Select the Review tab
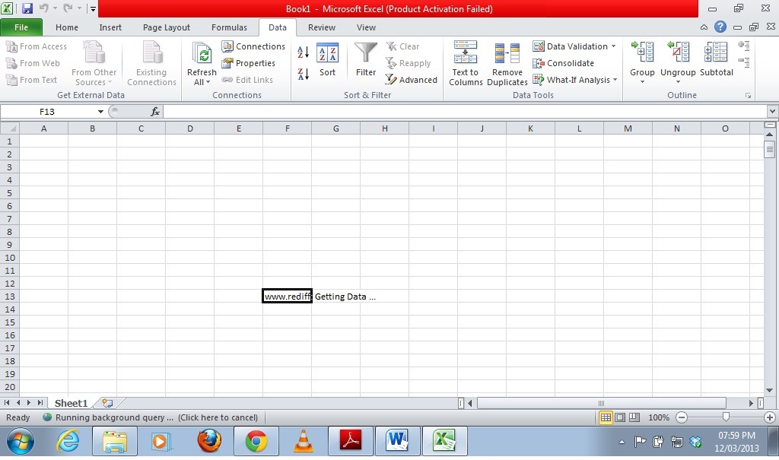The height and width of the screenshot is (460, 779). click(x=322, y=27)
